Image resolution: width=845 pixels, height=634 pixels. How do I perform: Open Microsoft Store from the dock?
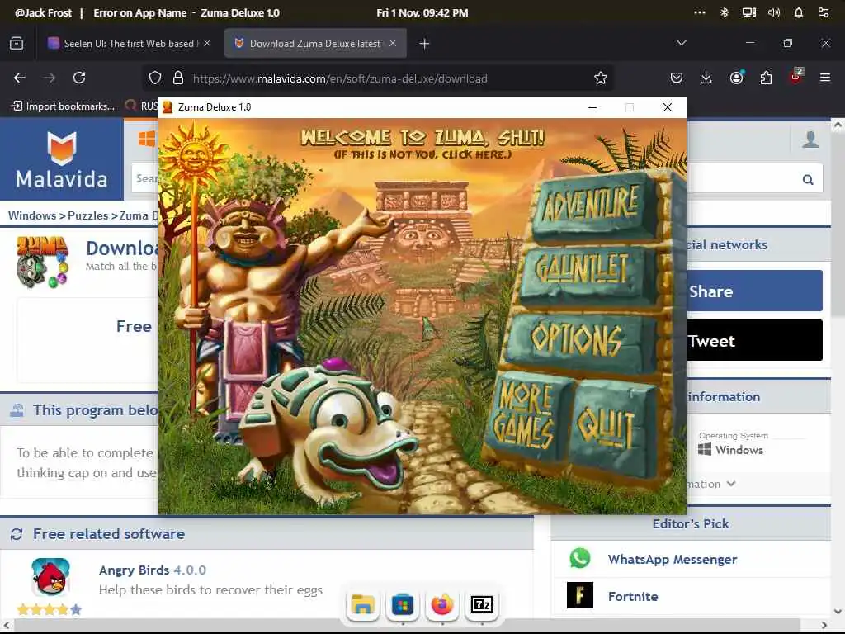(x=402, y=604)
